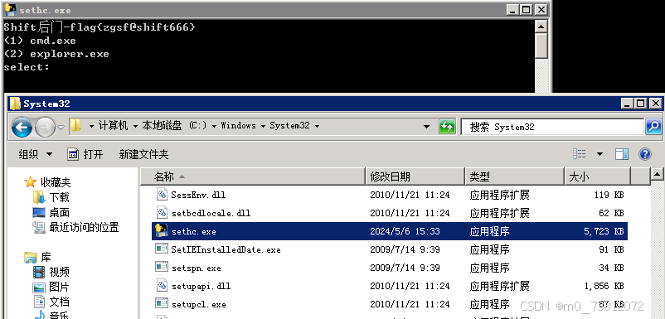
Task: Select setupcl.exe file
Action: pyautogui.click(x=198, y=304)
